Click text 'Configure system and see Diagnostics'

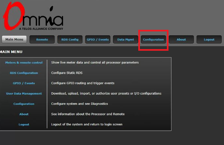click(x=79, y=104)
